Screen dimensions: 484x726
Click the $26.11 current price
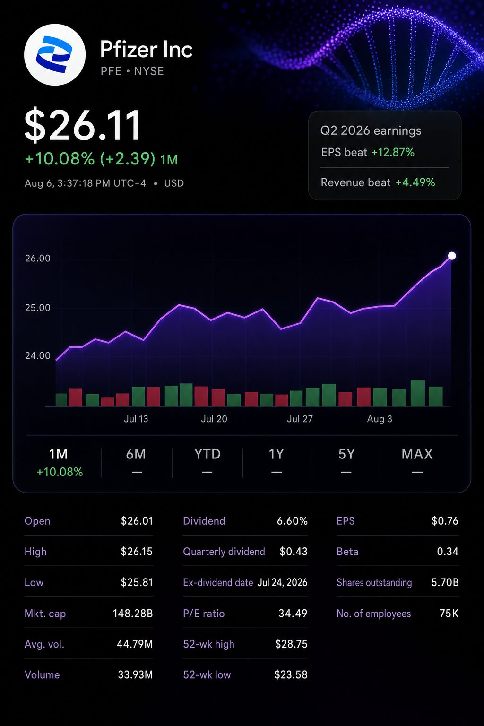(83, 125)
